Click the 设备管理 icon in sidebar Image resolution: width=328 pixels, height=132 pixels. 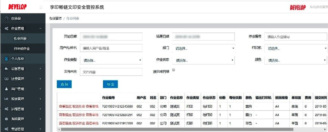coord(6,69)
